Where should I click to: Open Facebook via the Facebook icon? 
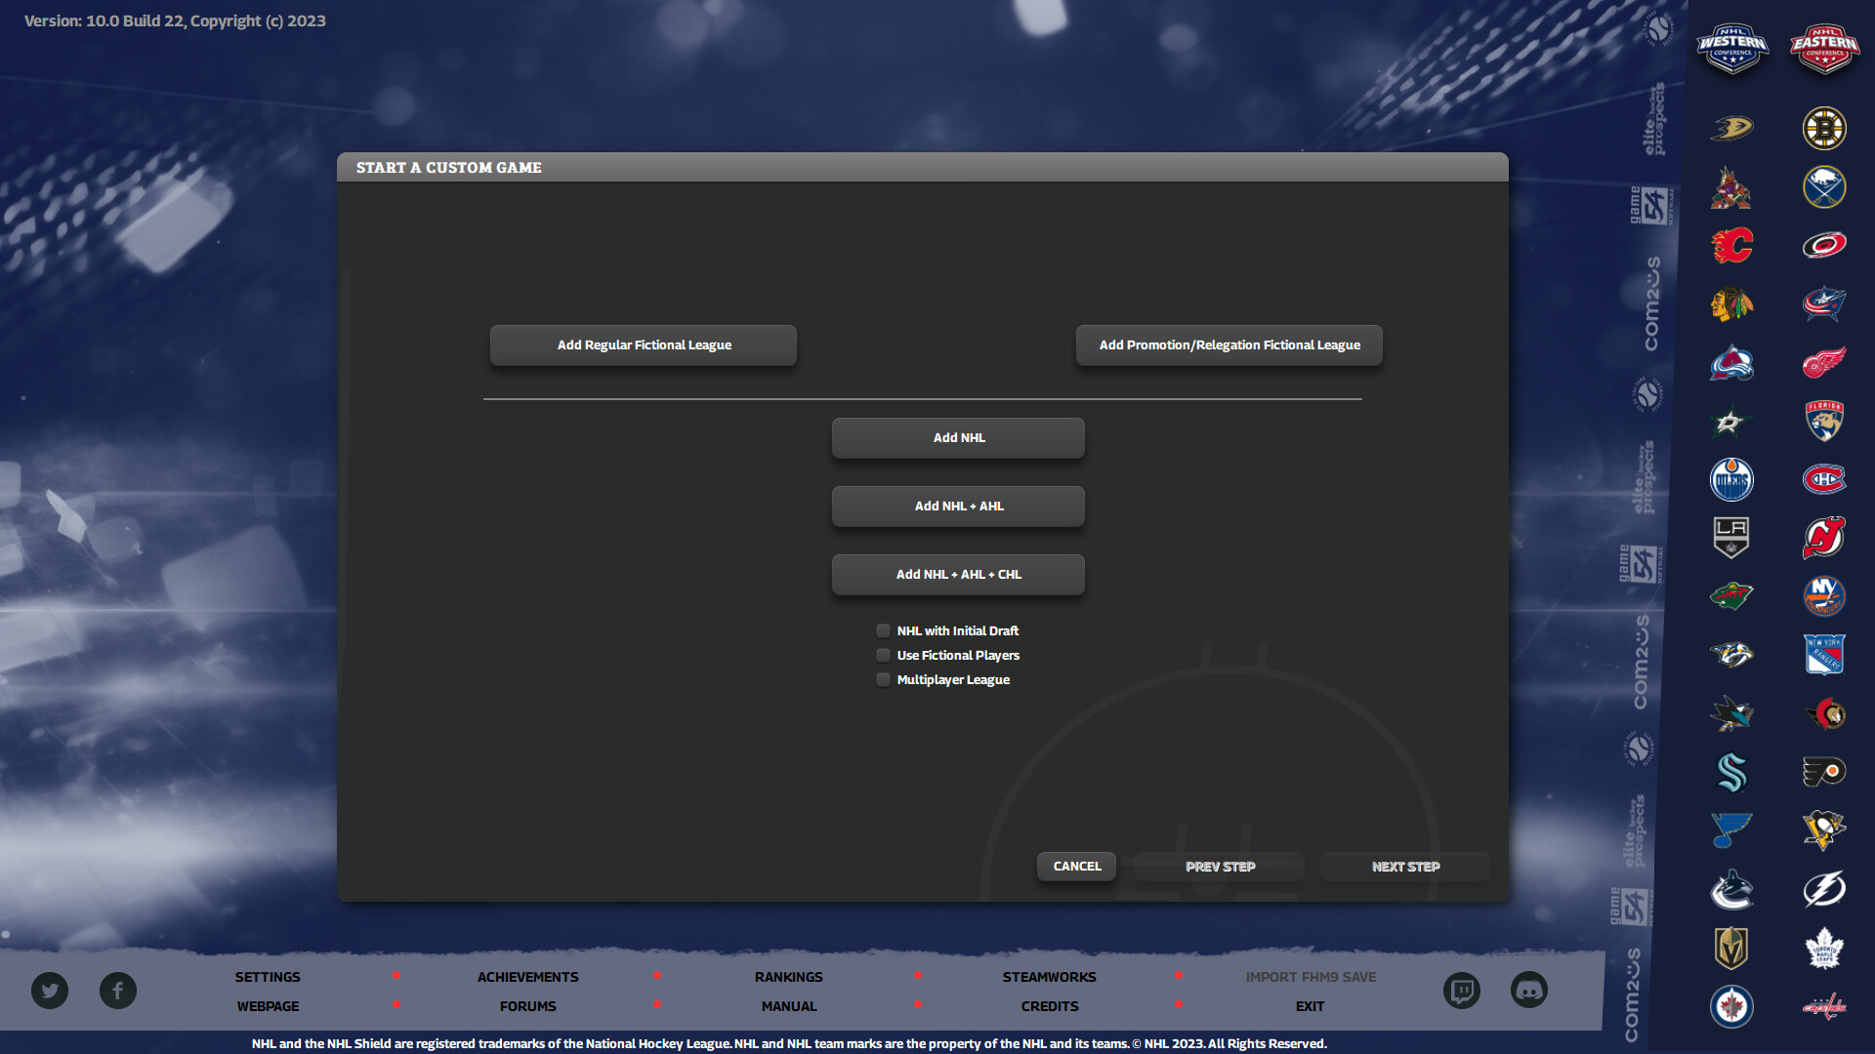[118, 990]
